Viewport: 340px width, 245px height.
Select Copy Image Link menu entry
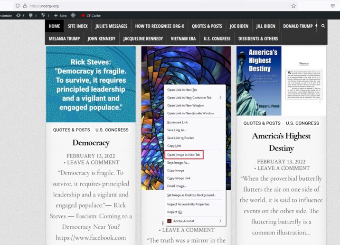pyautogui.click(x=179, y=178)
